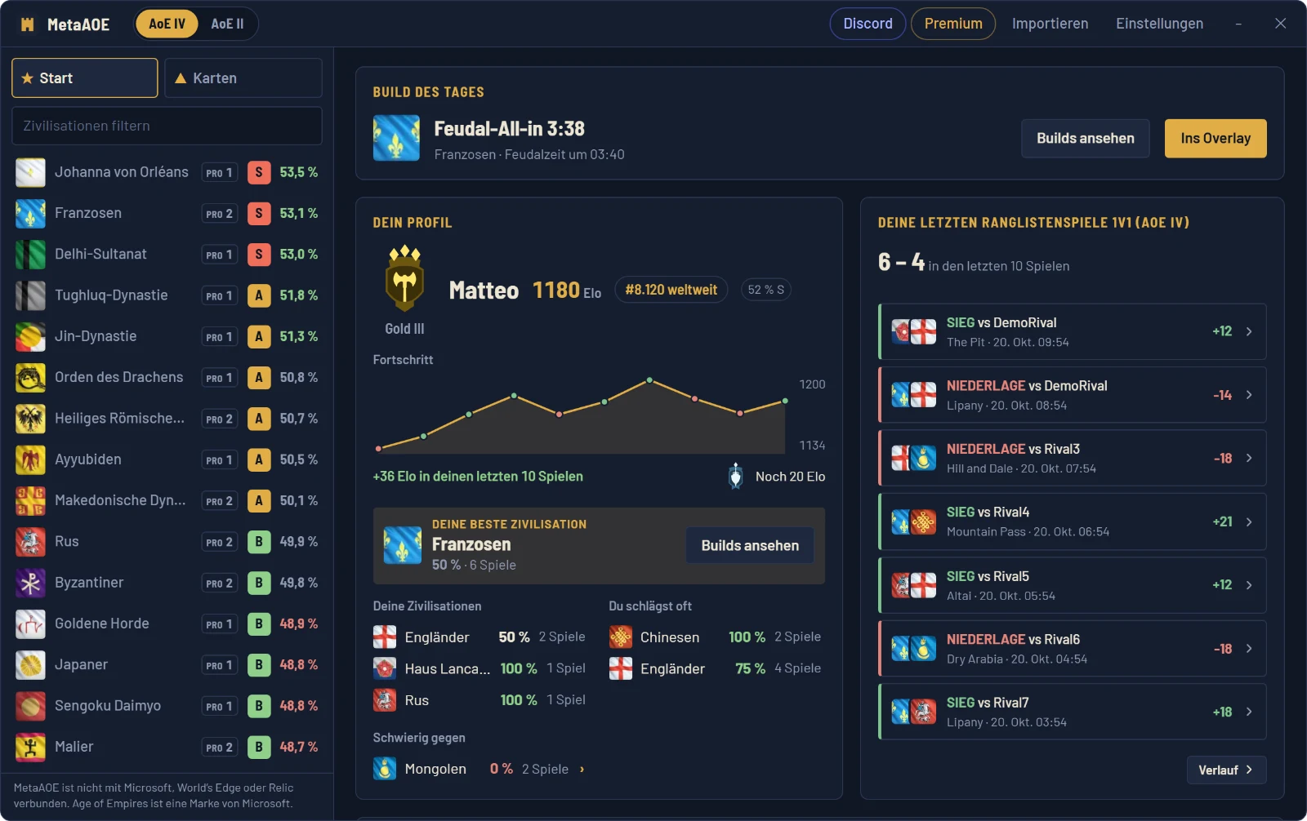1307x821 pixels.
Task: Click the Byzantiner flag icon
Action: coord(30,583)
